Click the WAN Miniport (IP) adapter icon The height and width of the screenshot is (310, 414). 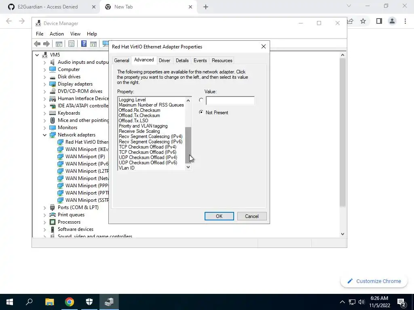point(61,157)
